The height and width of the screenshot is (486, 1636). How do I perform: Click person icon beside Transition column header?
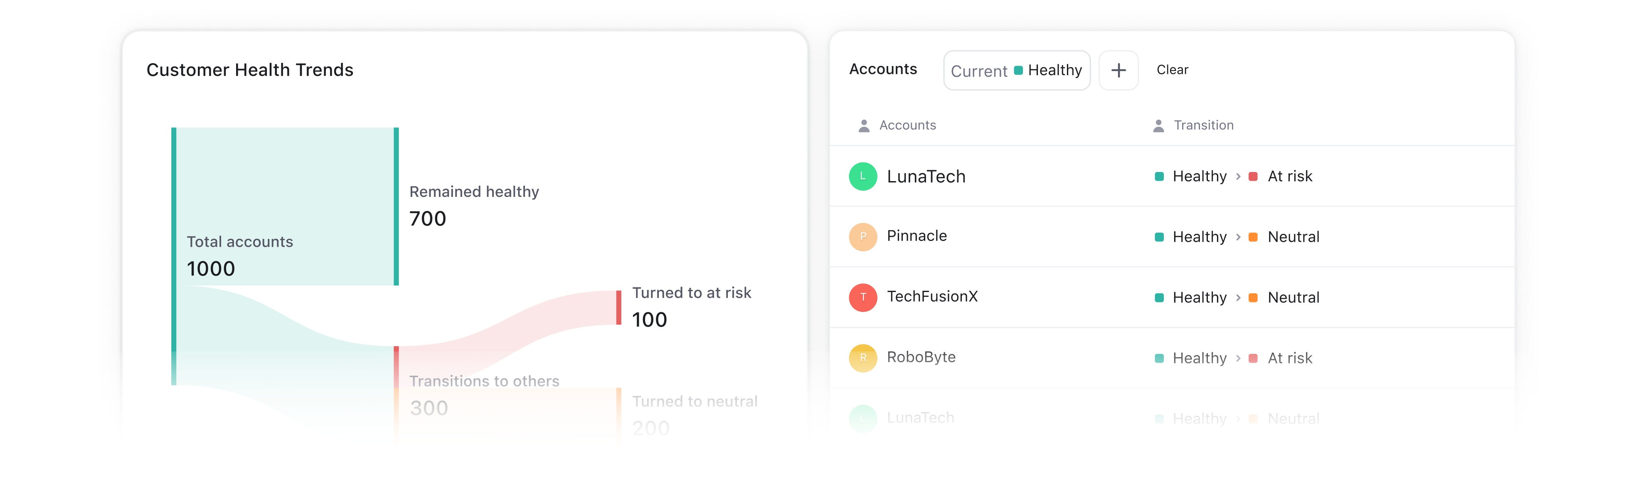click(1158, 125)
